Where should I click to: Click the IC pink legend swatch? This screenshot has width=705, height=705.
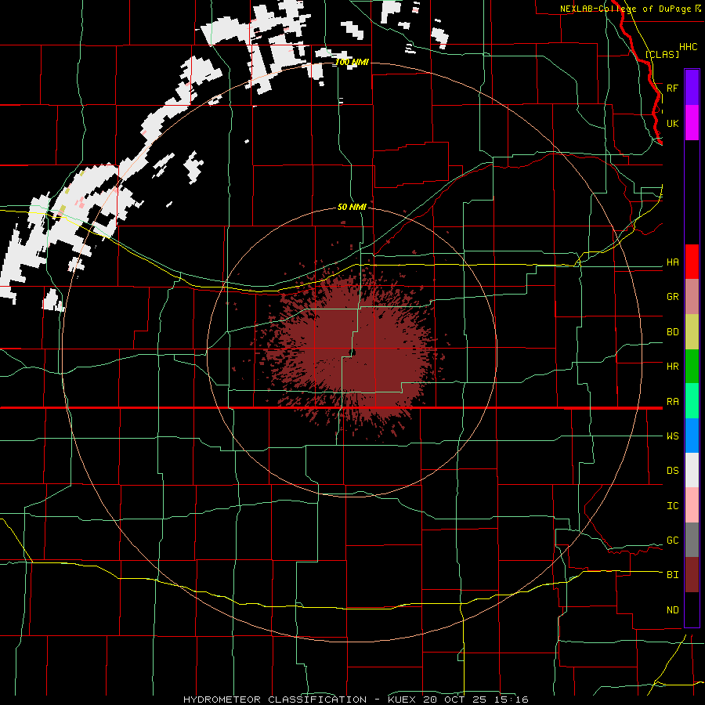point(692,505)
